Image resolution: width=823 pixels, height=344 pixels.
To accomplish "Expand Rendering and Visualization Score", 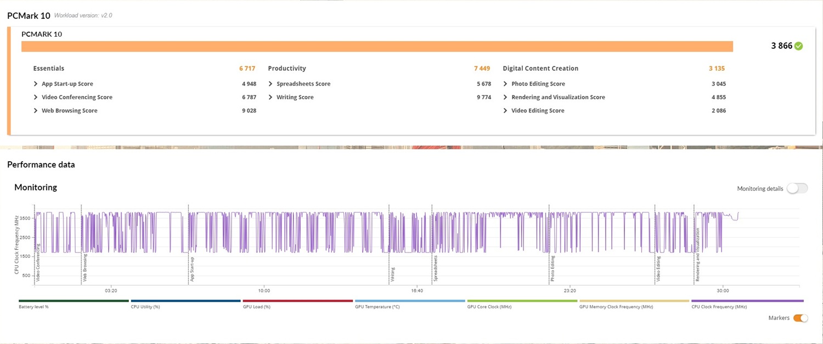I will tap(506, 97).
